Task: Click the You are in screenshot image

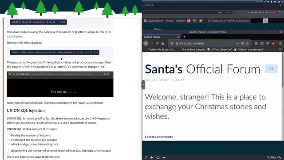Action: tap(60, 84)
